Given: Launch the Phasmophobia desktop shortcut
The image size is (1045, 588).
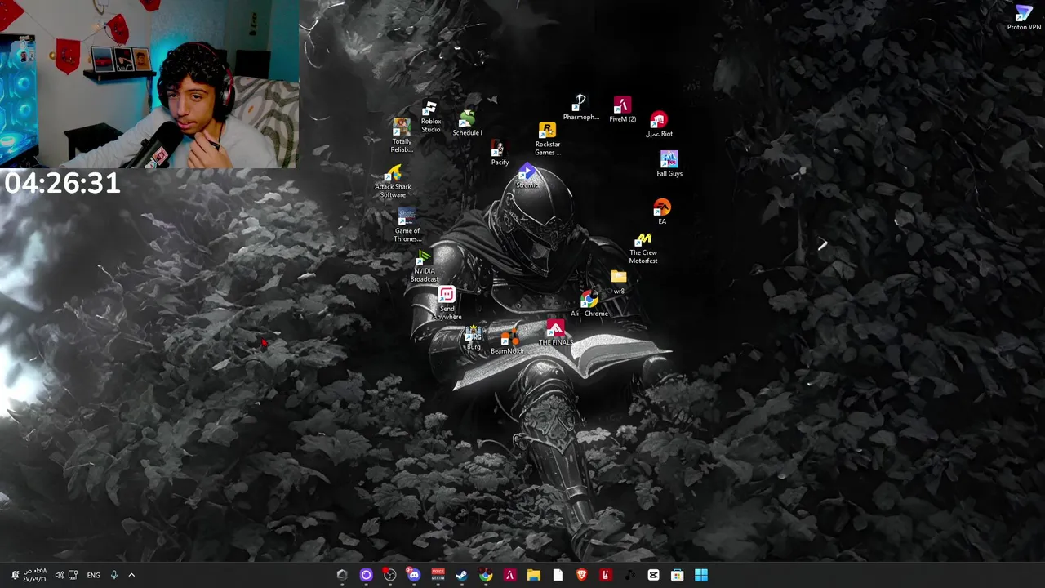Looking at the screenshot, I should 580,108.
